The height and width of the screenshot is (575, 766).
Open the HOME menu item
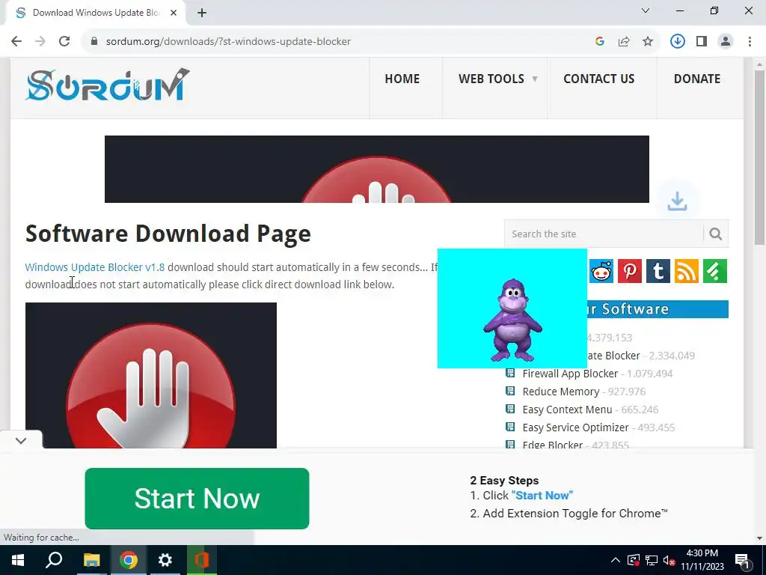click(402, 79)
